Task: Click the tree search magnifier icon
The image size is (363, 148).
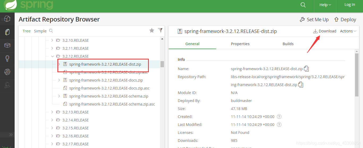Action: tap(51, 31)
